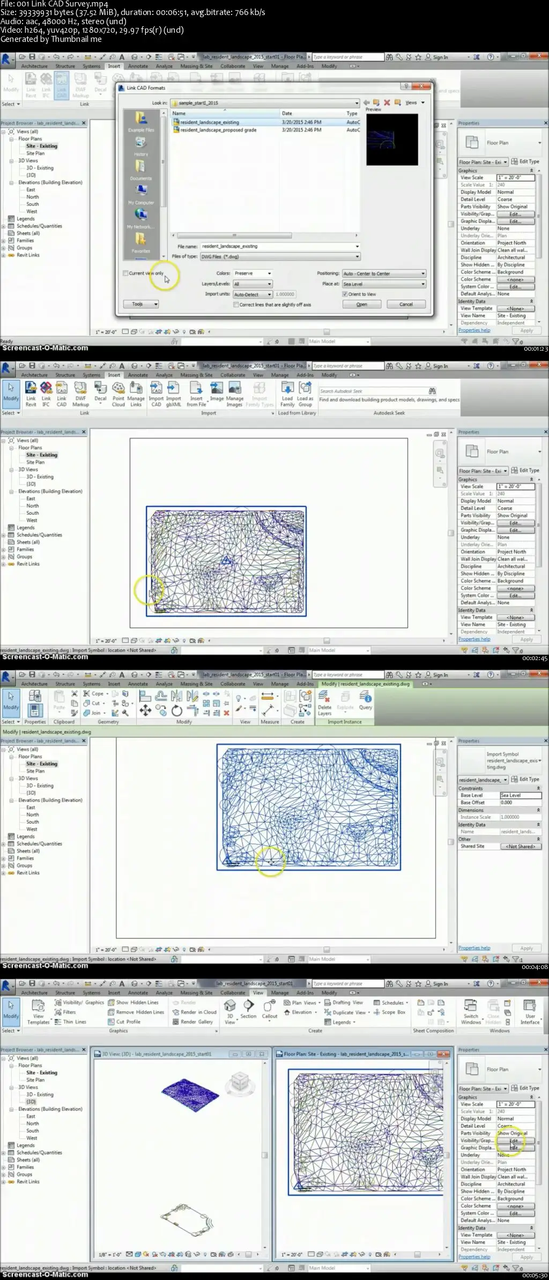Click Show Hidden Lines icon
Viewport: 549px width, 1280px height.
[133, 1002]
